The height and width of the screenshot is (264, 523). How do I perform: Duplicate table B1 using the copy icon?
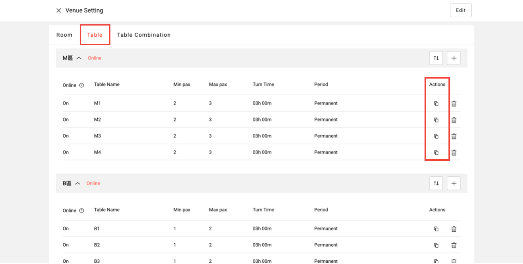pos(436,229)
